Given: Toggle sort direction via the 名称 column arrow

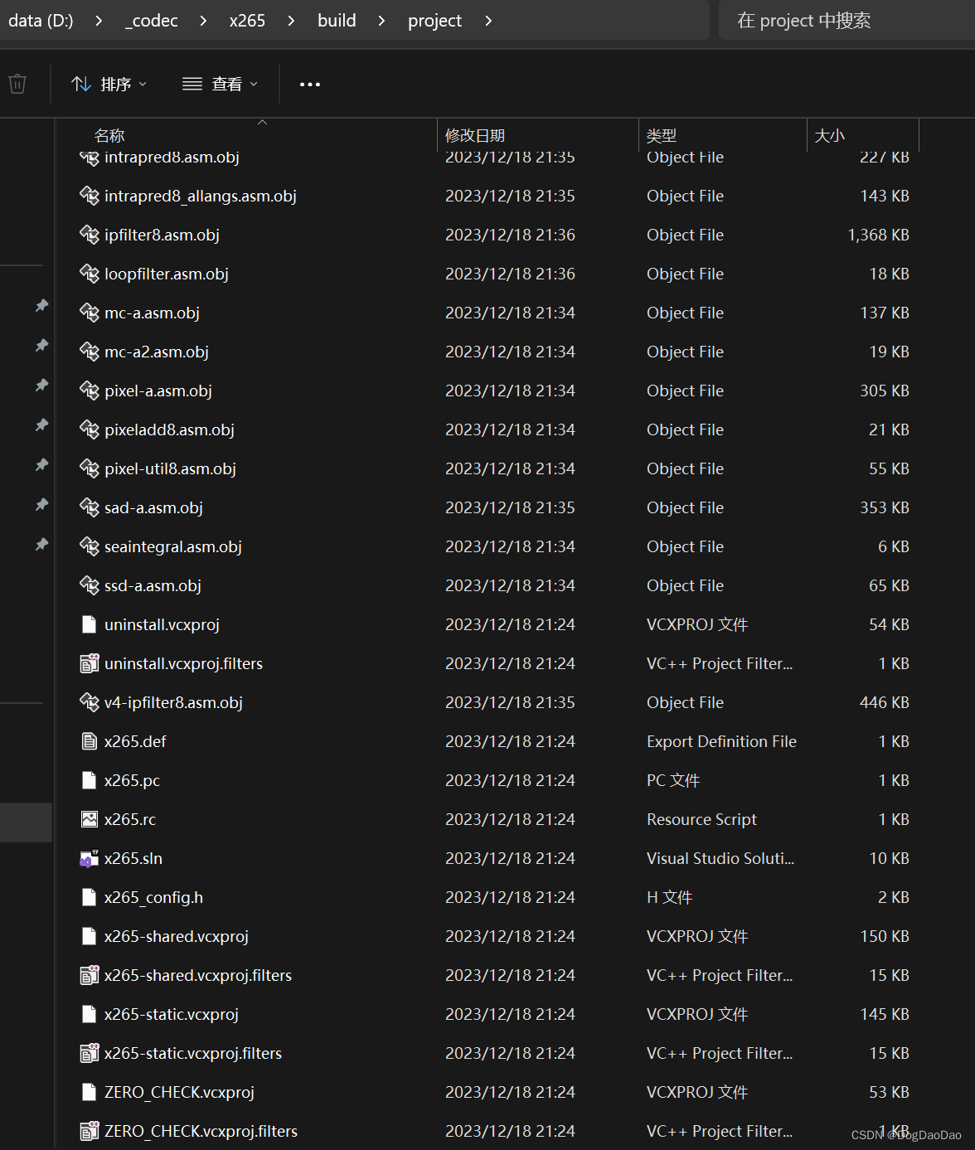Looking at the screenshot, I should pyautogui.click(x=262, y=121).
